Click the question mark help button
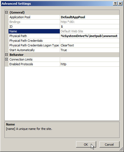Viewport: 124px width, 152px height. pyautogui.click(x=115, y=4)
